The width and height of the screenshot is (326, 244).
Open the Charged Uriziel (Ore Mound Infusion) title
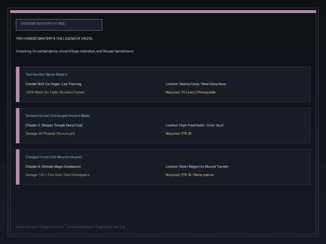pos(53,157)
